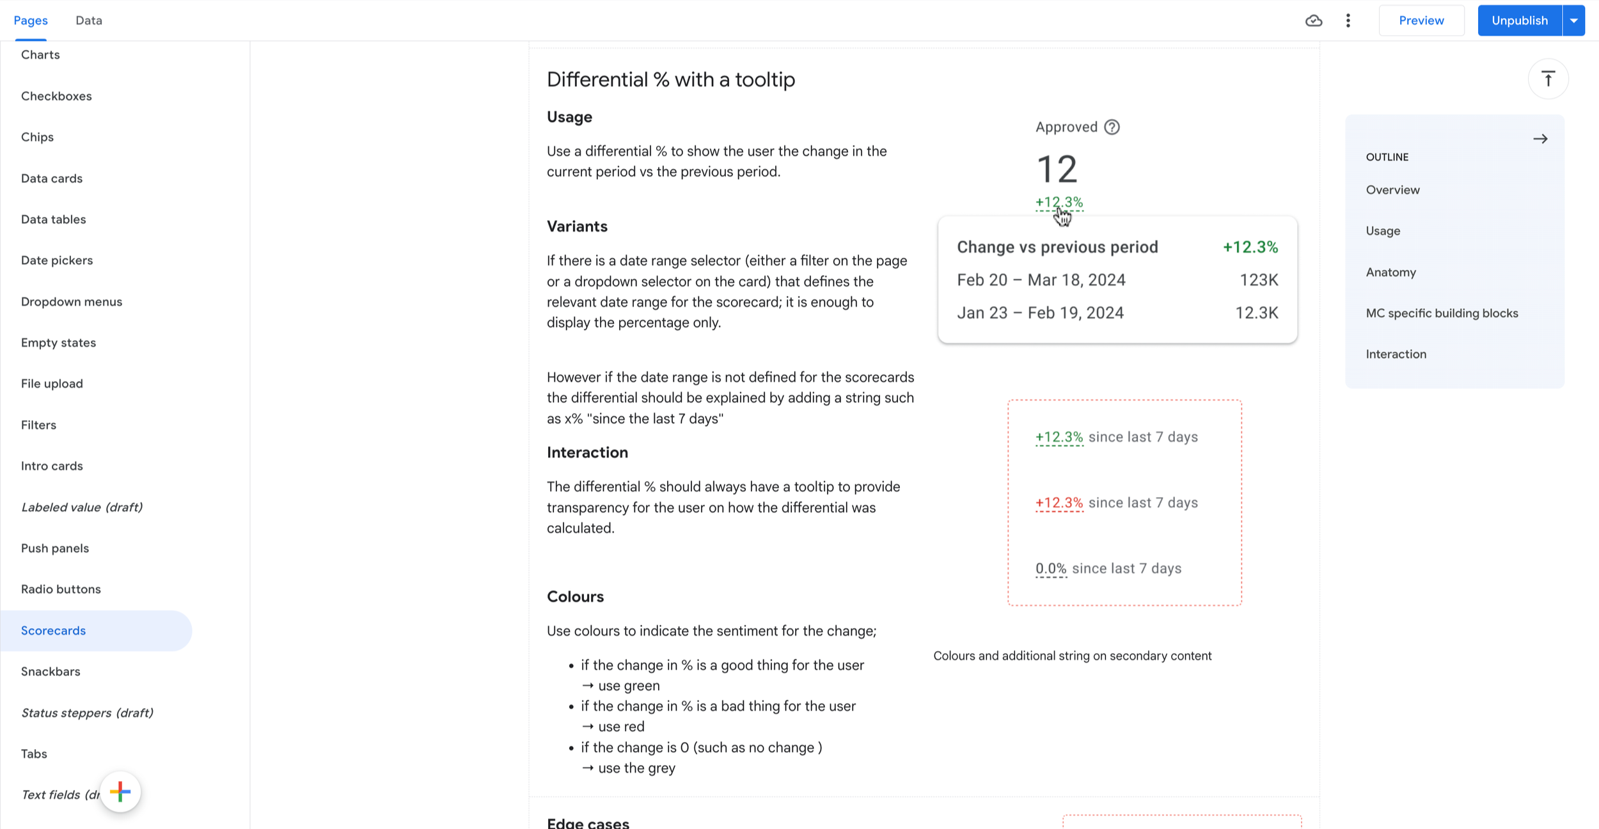Open the Radio buttons page
This screenshot has height=829, width=1599.
pyautogui.click(x=61, y=589)
